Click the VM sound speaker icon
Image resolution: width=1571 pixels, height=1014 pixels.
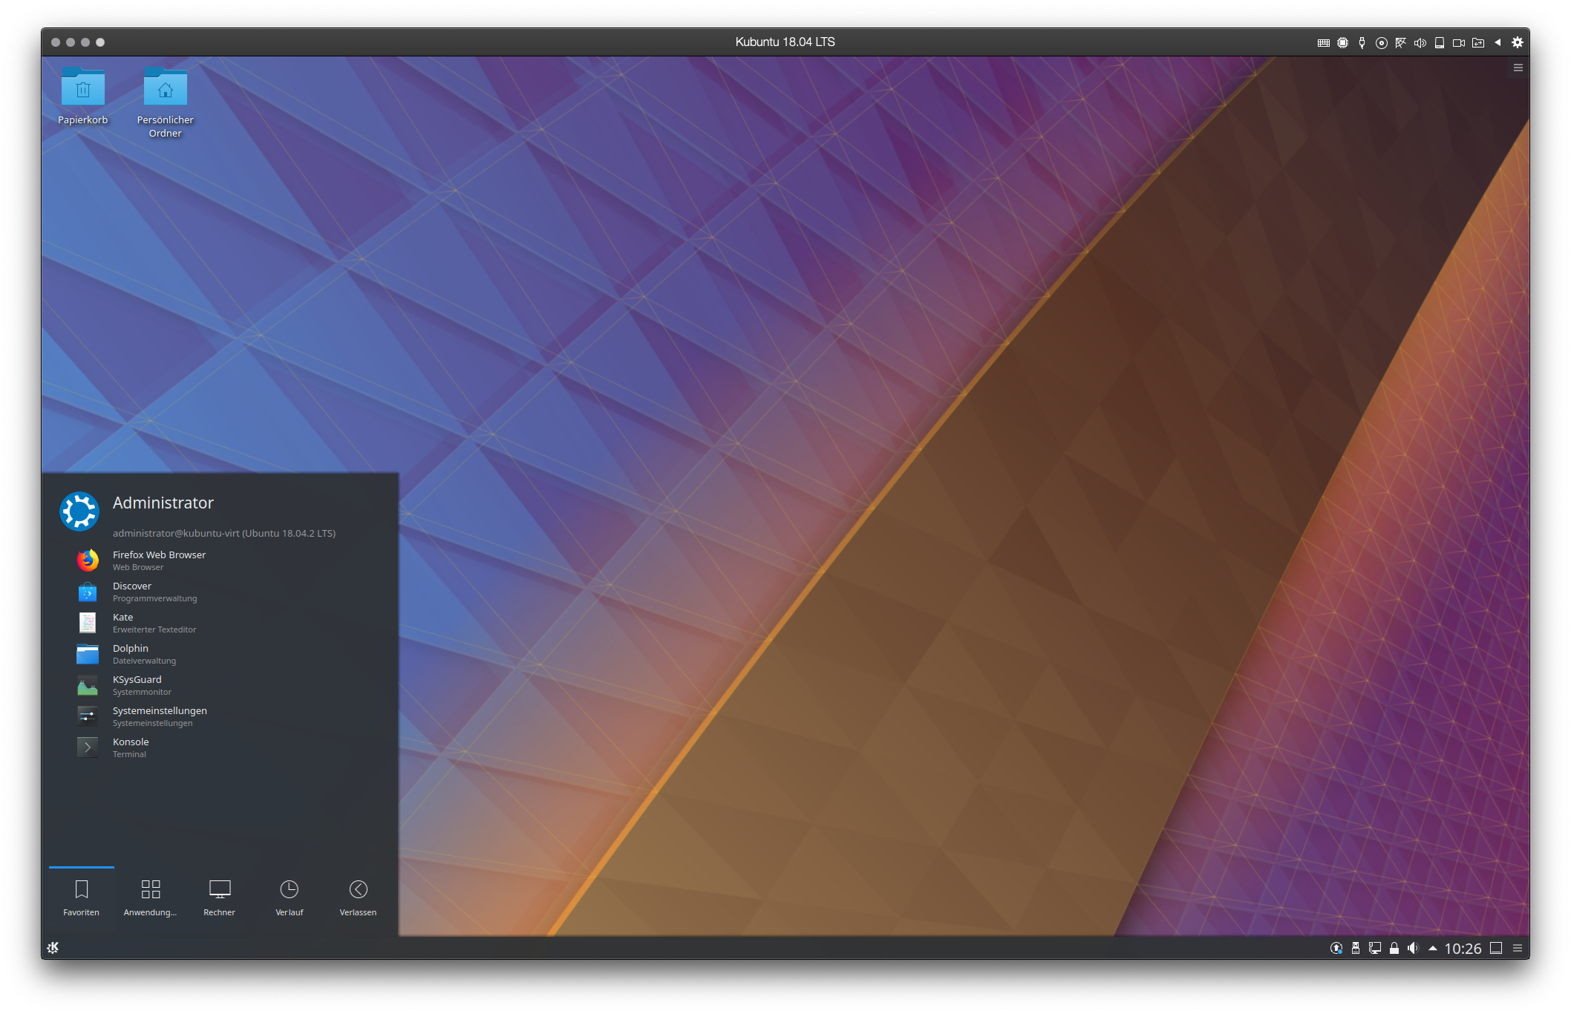tap(1420, 43)
